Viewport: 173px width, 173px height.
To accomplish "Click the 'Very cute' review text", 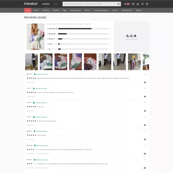I will pos(41,107).
